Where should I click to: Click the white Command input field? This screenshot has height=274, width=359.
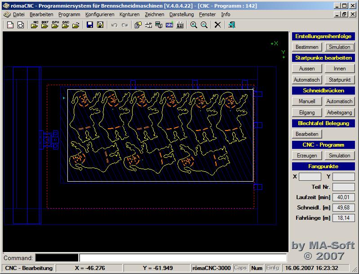point(182,258)
